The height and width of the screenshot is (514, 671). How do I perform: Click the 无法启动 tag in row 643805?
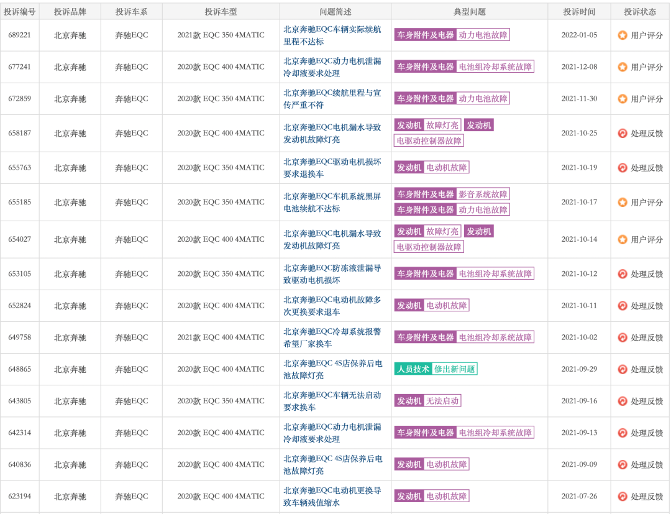[442, 401]
